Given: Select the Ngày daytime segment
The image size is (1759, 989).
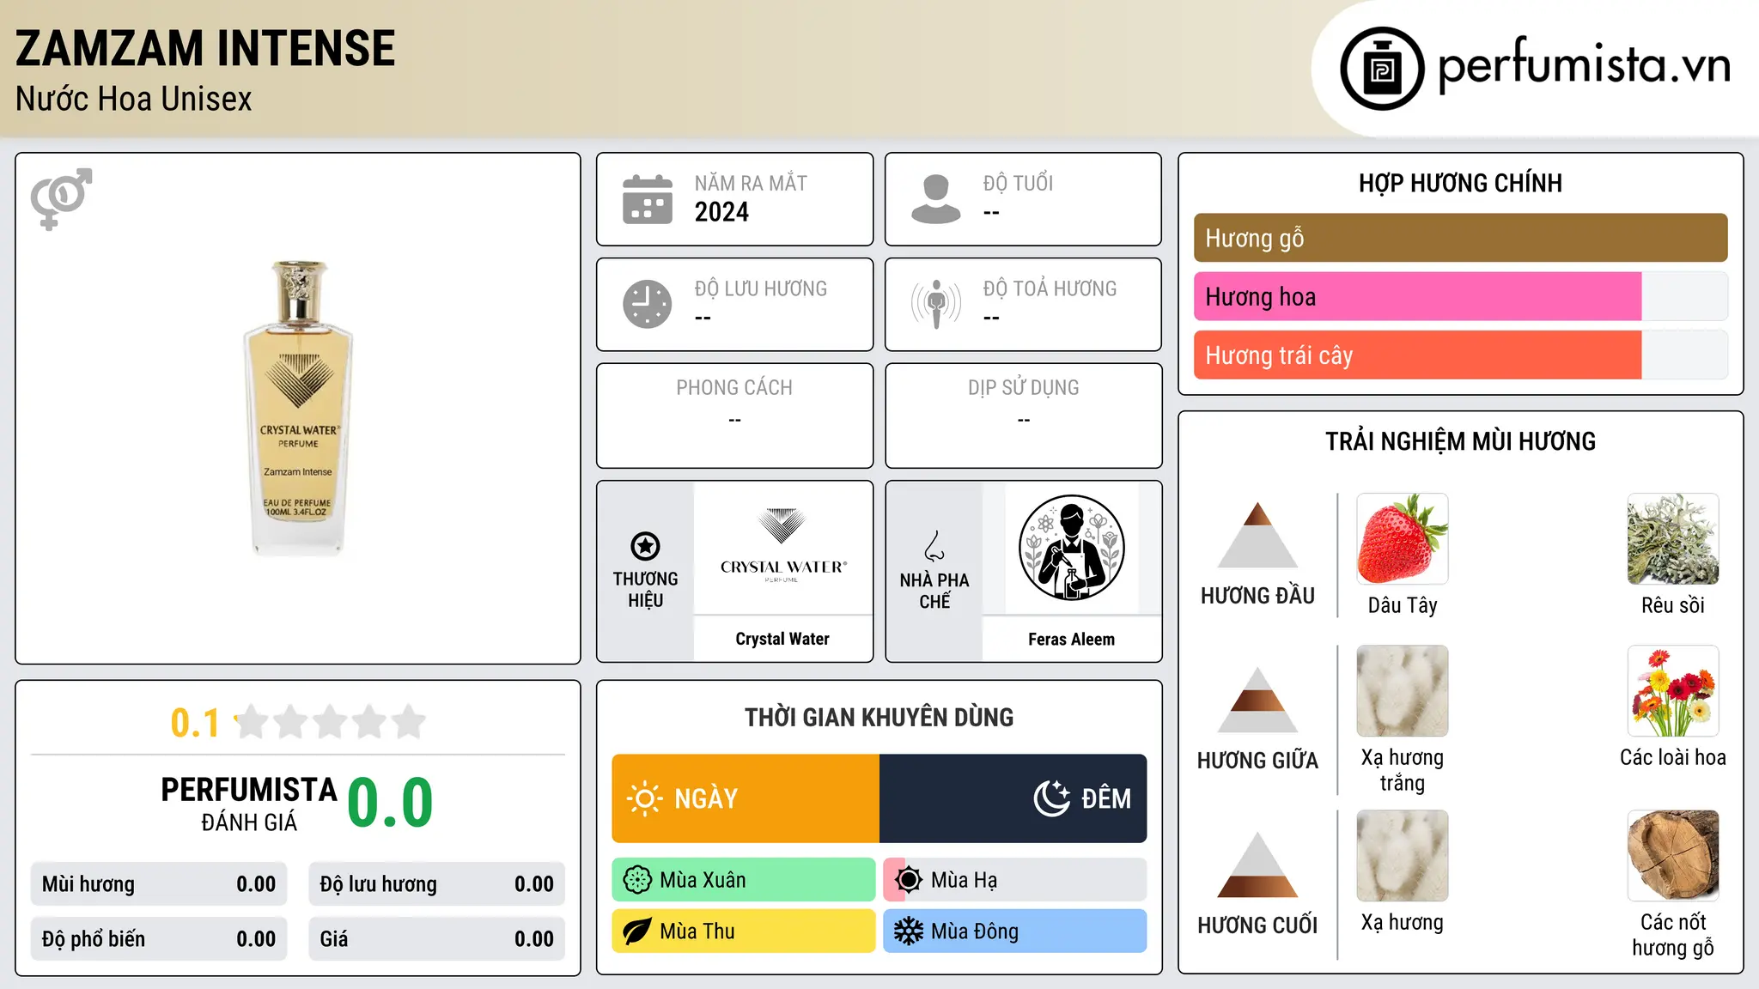Looking at the screenshot, I should click(746, 798).
